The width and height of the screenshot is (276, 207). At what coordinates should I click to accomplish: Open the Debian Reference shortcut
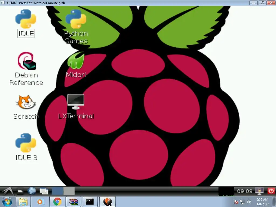26,69
